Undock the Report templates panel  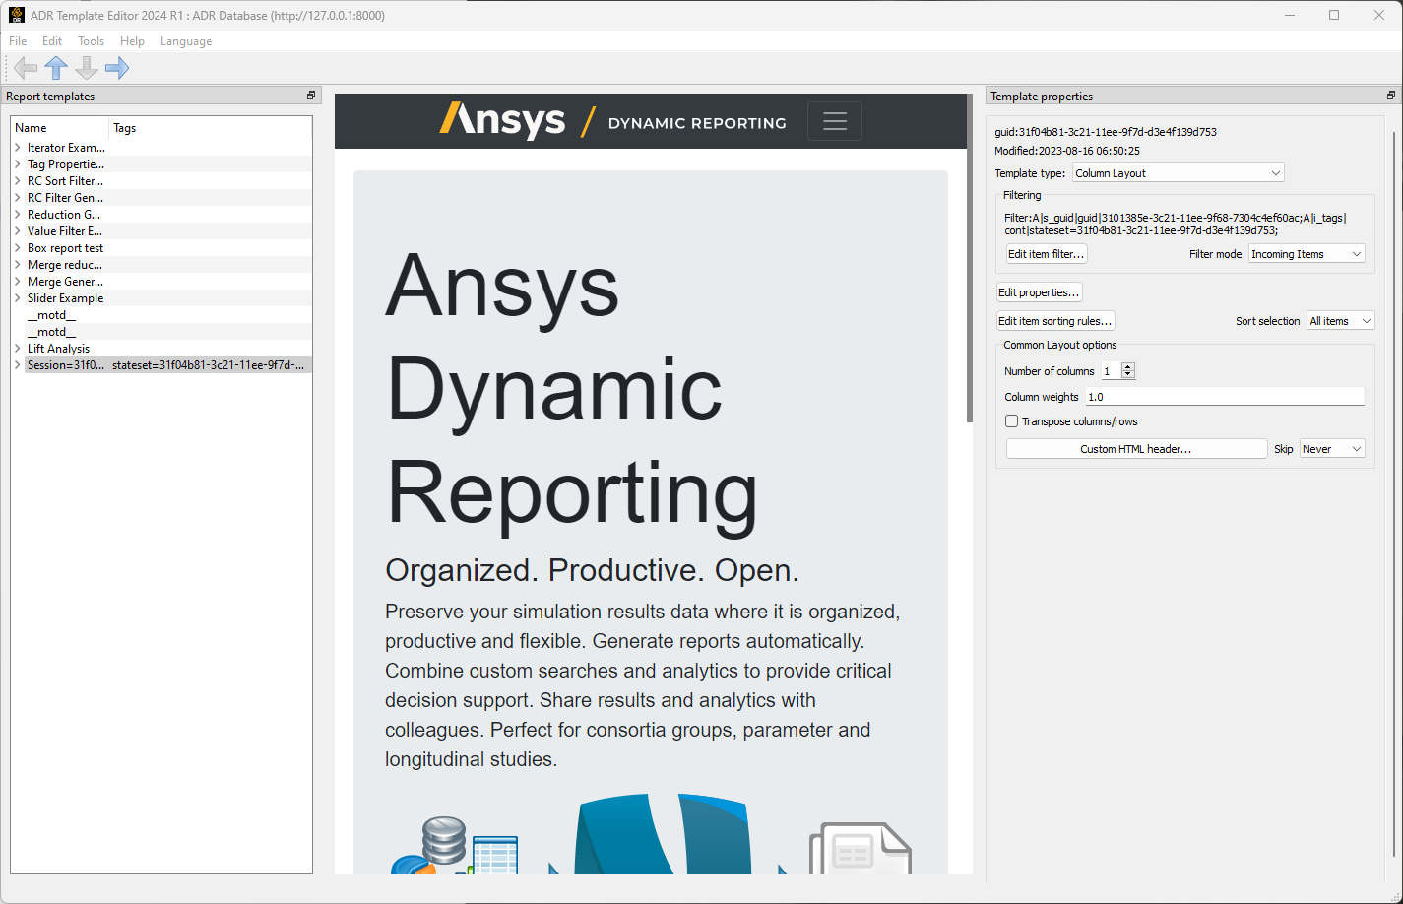pyautogui.click(x=311, y=96)
